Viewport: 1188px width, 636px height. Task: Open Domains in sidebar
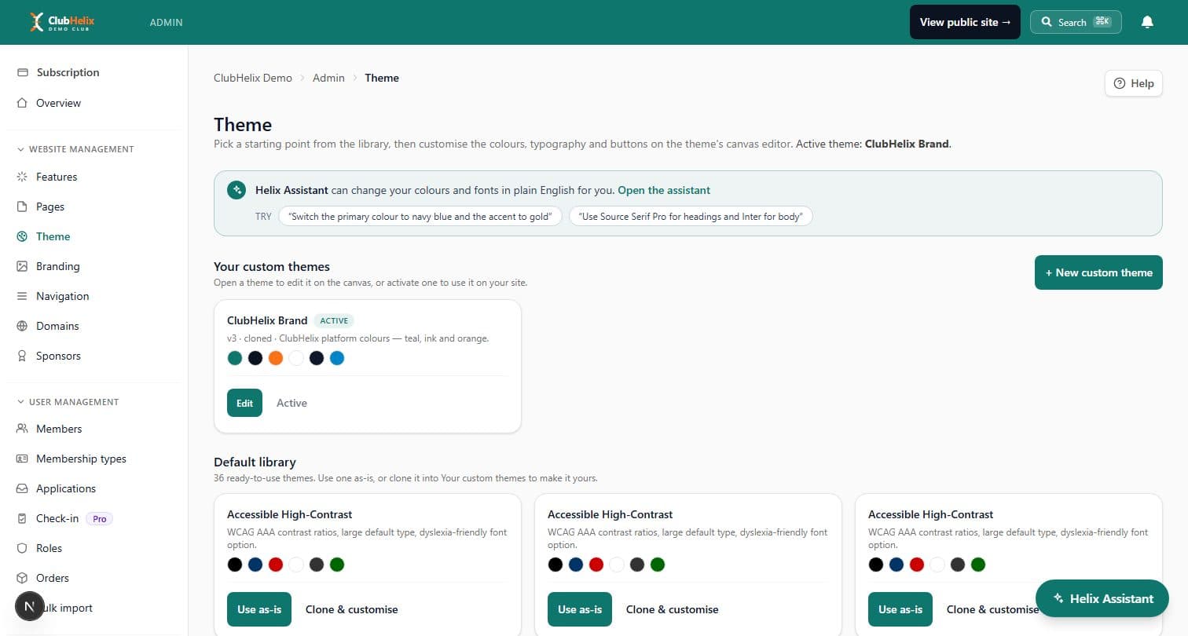[x=57, y=326]
